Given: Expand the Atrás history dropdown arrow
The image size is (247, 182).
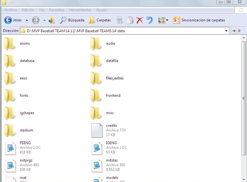Looking at the screenshot, I should [27, 20].
